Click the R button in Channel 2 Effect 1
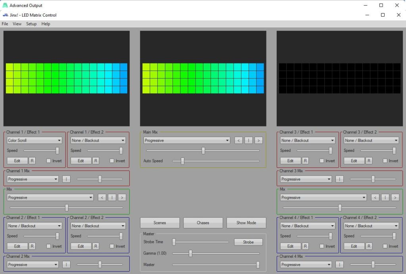The height and width of the screenshot is (274, 406). pos(32,246)
